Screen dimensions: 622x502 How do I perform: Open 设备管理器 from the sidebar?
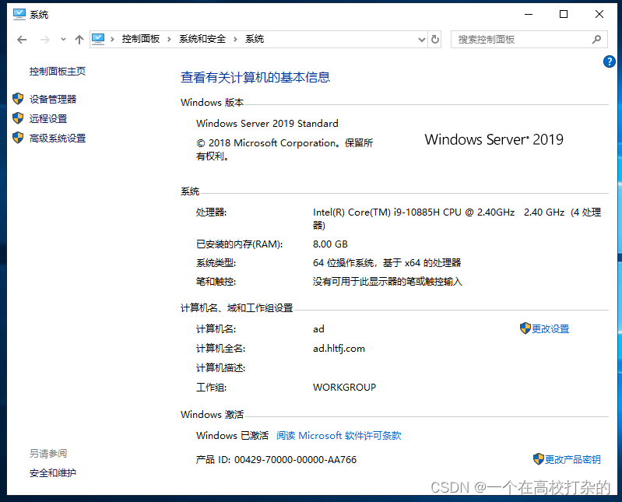(x=53, y=99)
